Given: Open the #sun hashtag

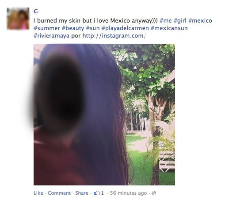Looking at the screenshot, I should pos(93,28).
